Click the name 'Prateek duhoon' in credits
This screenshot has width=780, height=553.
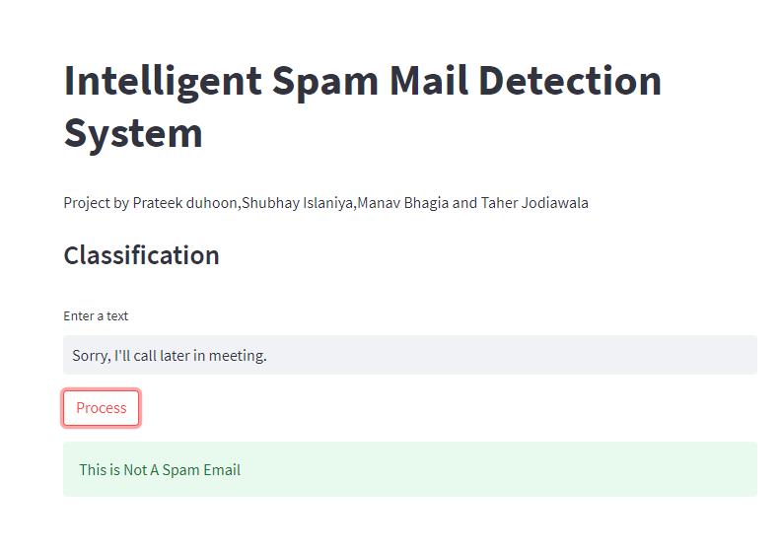(184, 203)
